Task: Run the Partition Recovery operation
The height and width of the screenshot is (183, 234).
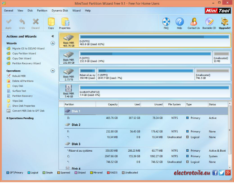Action: point(23,96)
